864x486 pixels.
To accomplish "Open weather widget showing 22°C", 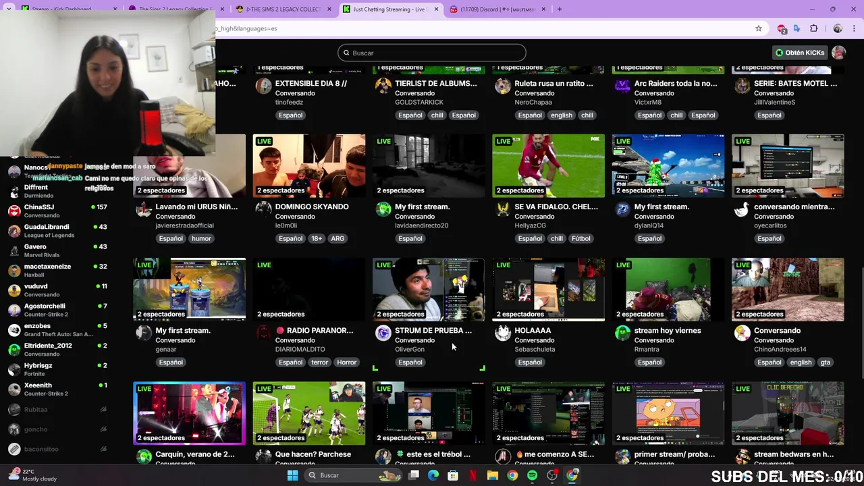I will pyautogui.click(x=32, y=475).
